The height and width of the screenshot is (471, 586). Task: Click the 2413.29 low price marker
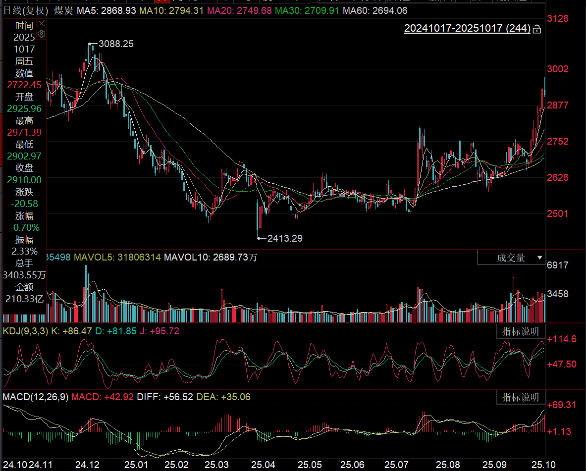click(x=284, y=238)
